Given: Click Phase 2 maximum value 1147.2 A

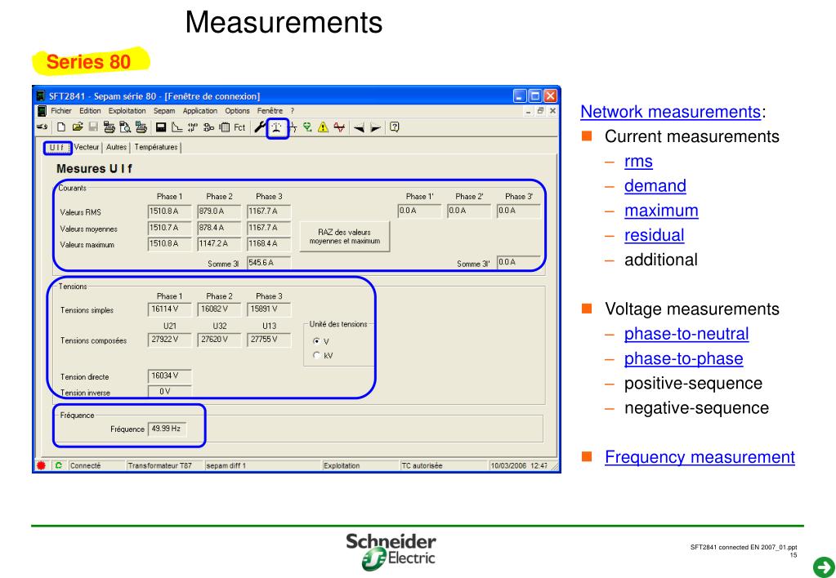Looking at the screenshot, I should point(218,244).
